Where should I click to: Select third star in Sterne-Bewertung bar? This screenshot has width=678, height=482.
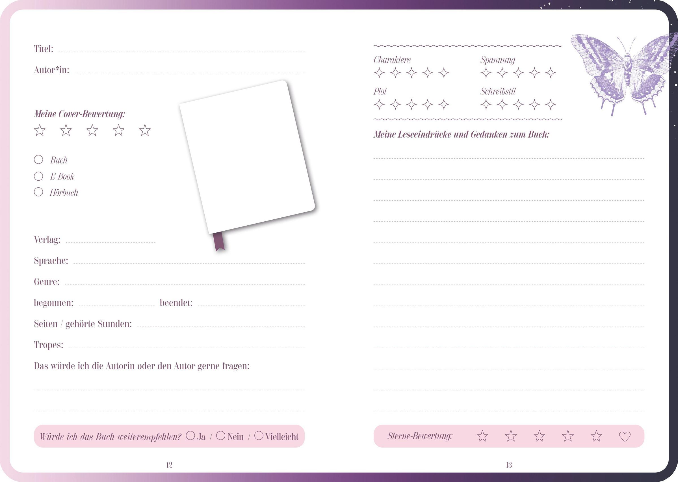pyautogui.click(x=539, y=436)
